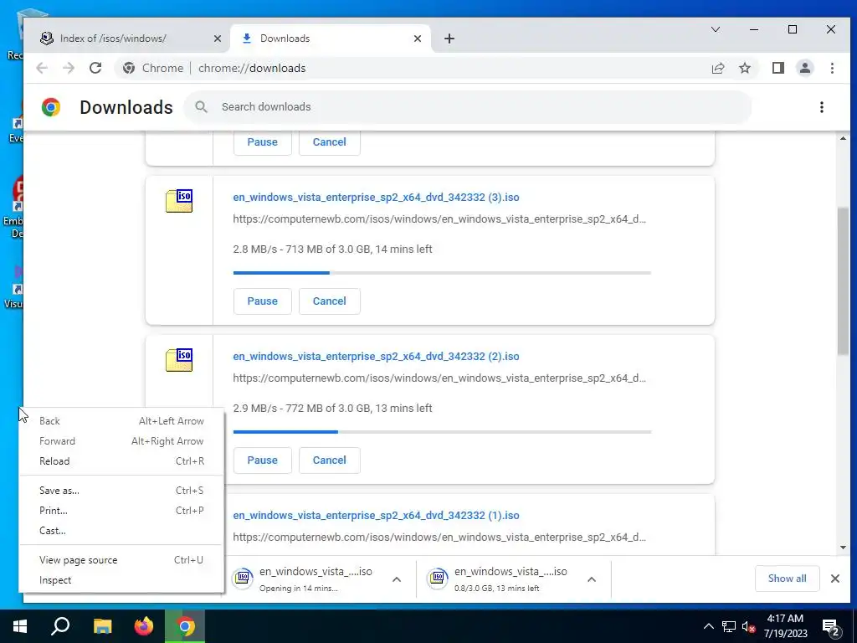Choose View page source in context menu
This screenshot has width=857, height=643.
(121, 560)
